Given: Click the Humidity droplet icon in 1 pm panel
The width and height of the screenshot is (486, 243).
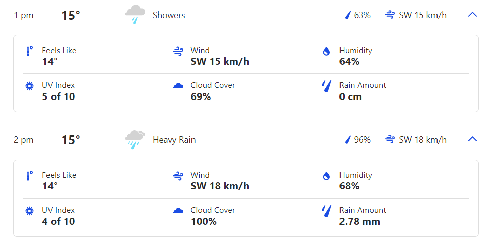Looking at the screenshot, I should [326, 51].
